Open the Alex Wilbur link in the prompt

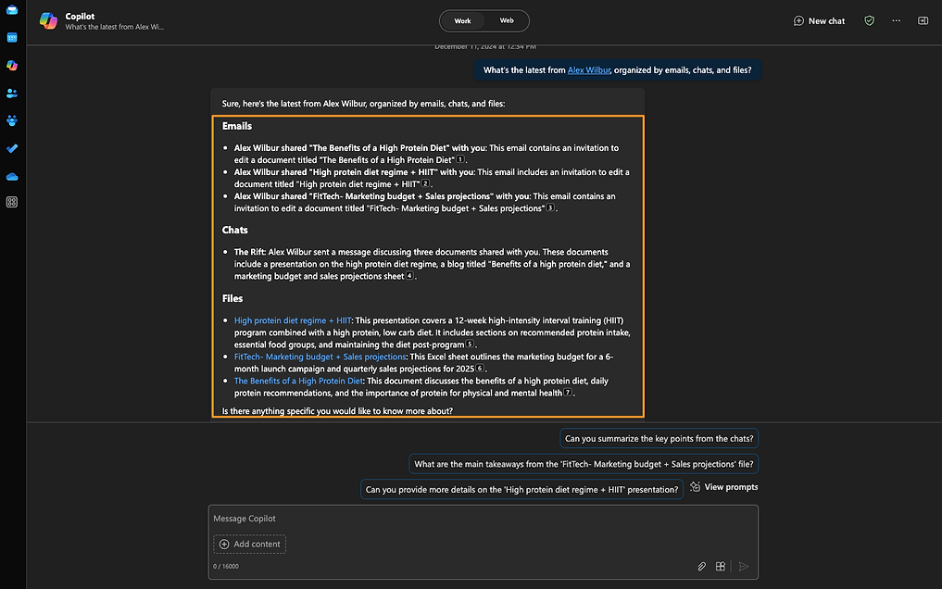(589, 70)
